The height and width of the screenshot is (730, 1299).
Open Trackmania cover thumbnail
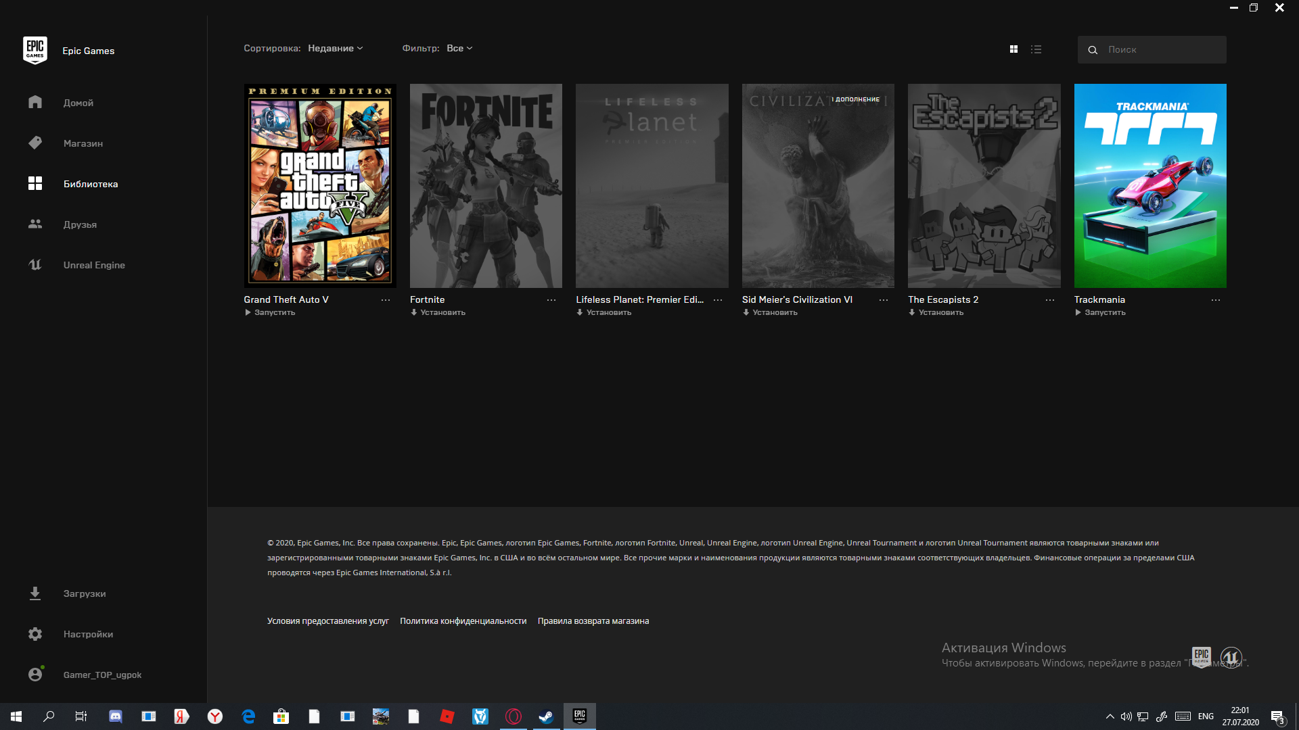click(x=1150, y=185)
